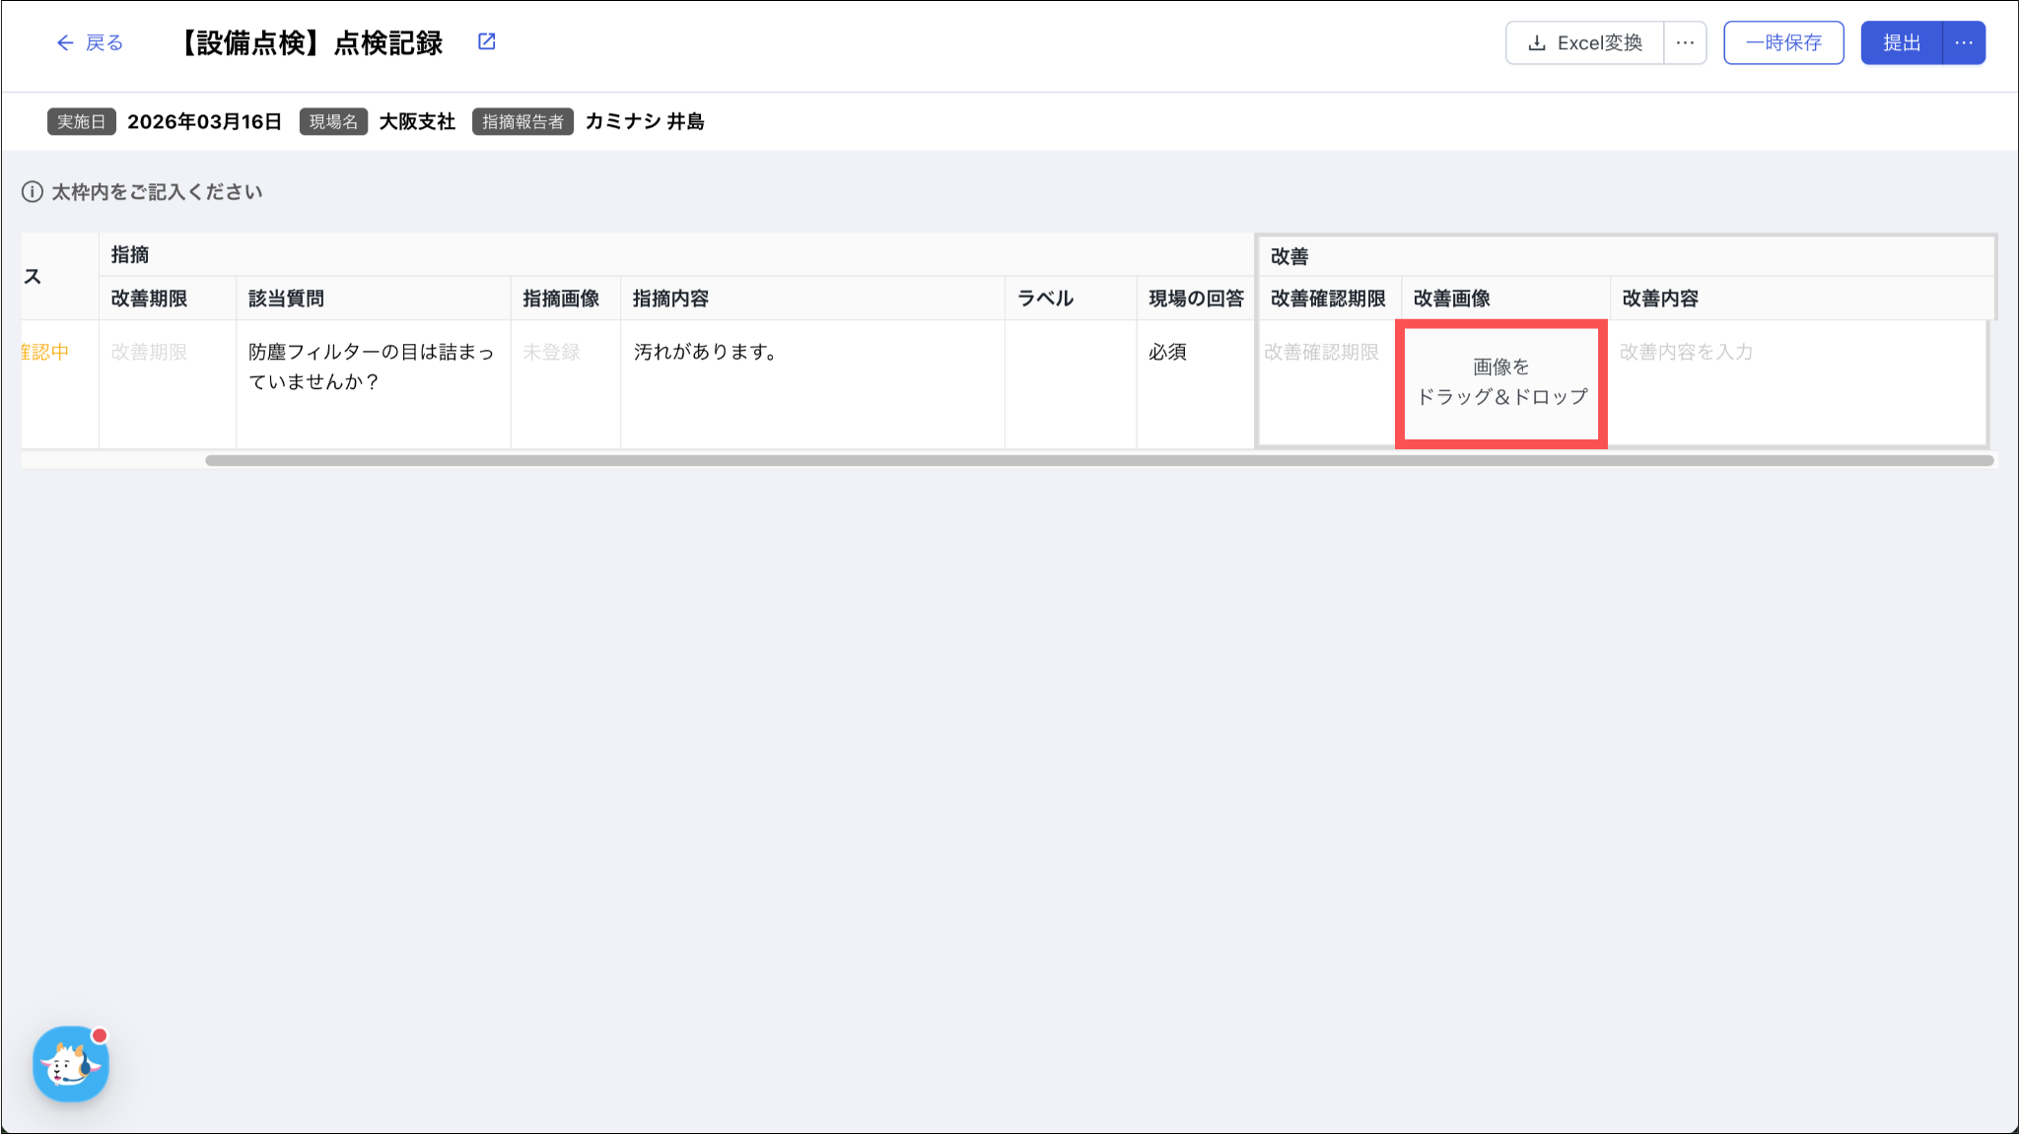Click the 画像をドラッグ&ドロップ upload area
The width and height of the screenshot is (2019, 1134).
click(x=1500, y=382)
